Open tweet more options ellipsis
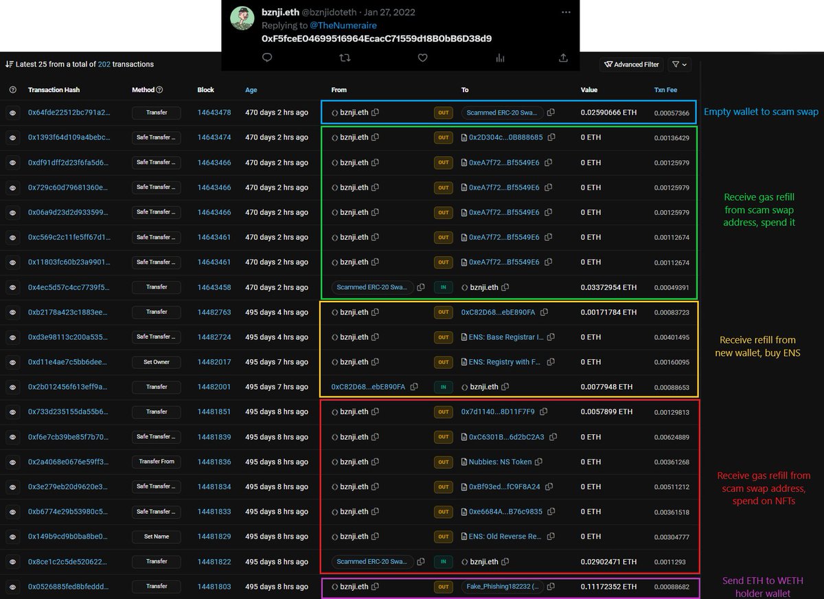This screenshot has height=599, width=824. pos(565,12)
